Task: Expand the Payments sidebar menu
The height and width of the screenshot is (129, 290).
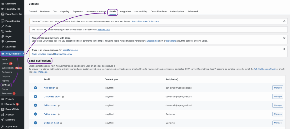Action: (10, 104)
